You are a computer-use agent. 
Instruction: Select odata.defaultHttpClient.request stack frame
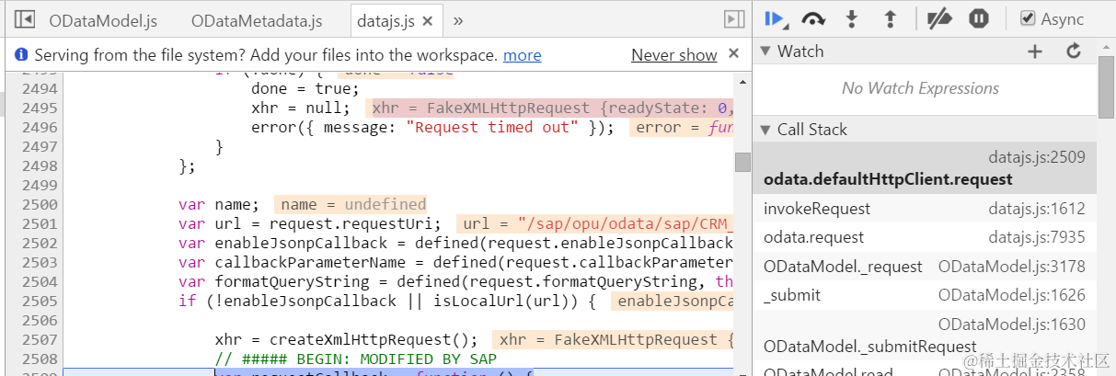[925, 168]
